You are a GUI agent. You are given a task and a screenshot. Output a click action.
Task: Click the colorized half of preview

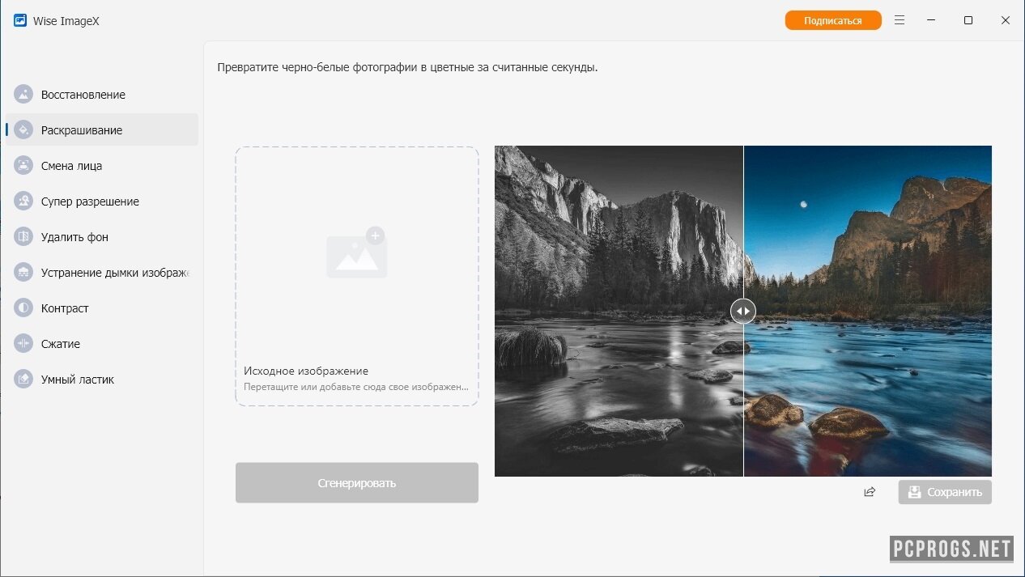pyautogui.click(x=868, y=311)
